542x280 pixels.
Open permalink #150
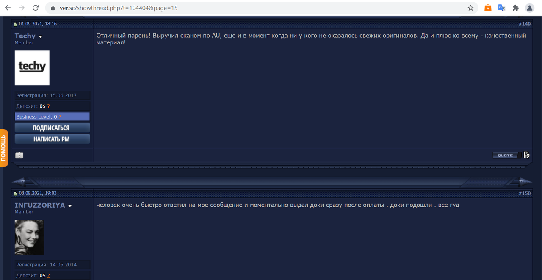[525, 193]
